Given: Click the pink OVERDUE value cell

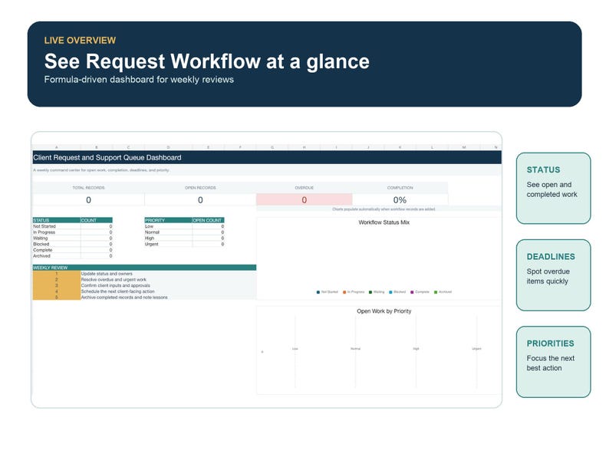Looking at the screenshot, I should [304, 200].
